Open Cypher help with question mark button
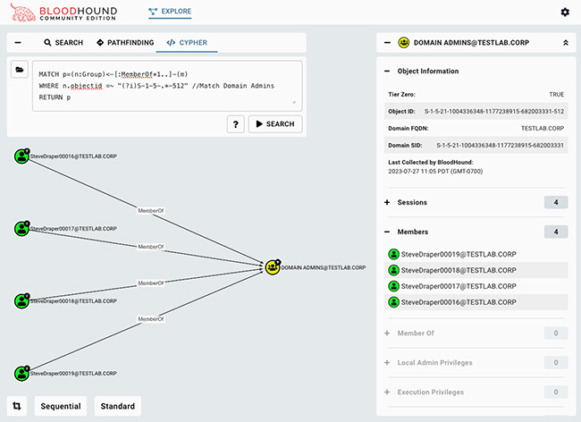The height and width of the screenshot is (422, 581). click(235, 124)
